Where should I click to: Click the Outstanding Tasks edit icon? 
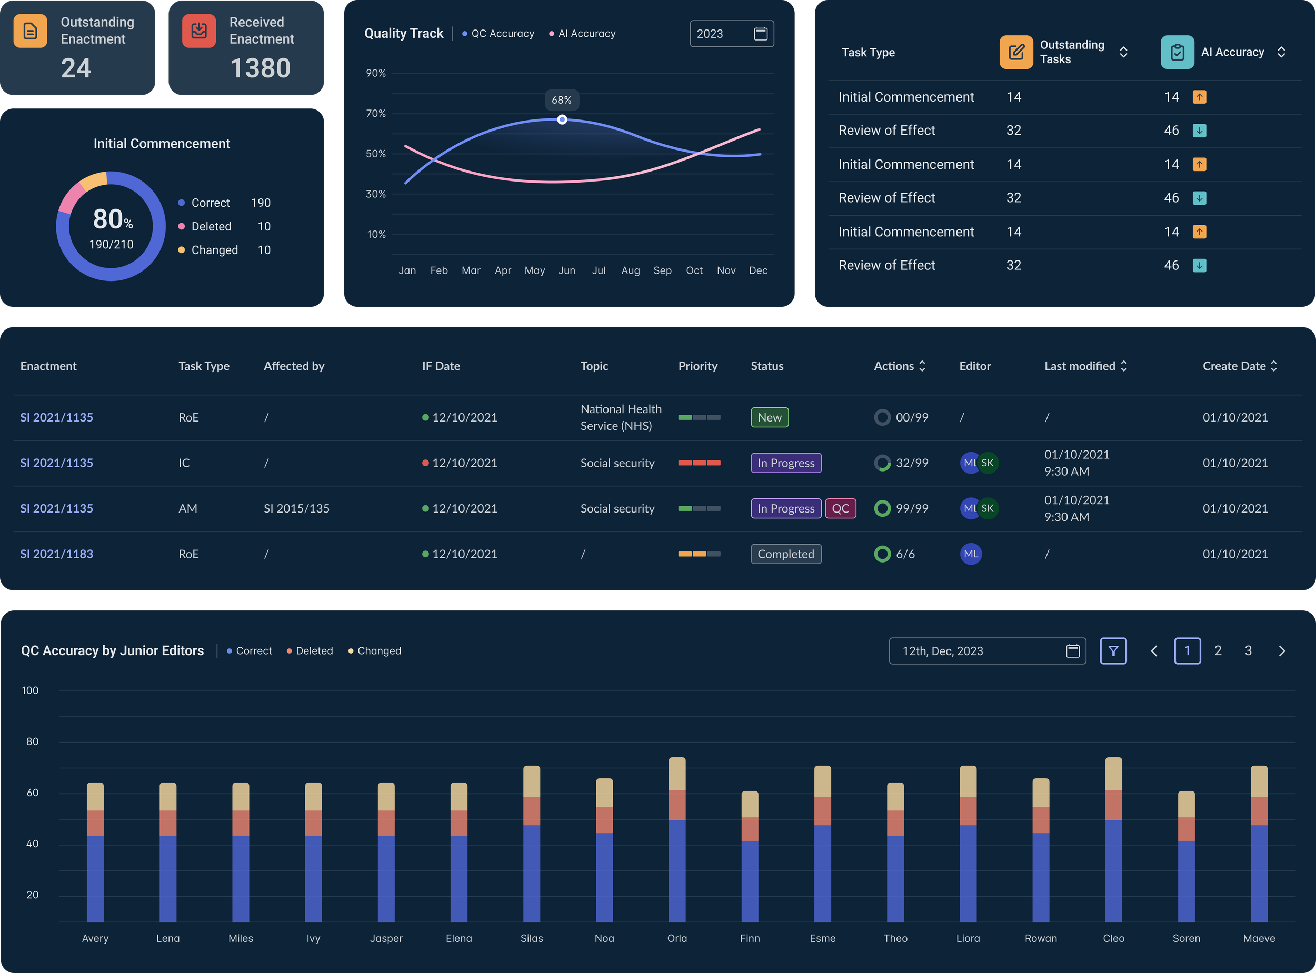pyautogui.click(x=1015, y=52)
